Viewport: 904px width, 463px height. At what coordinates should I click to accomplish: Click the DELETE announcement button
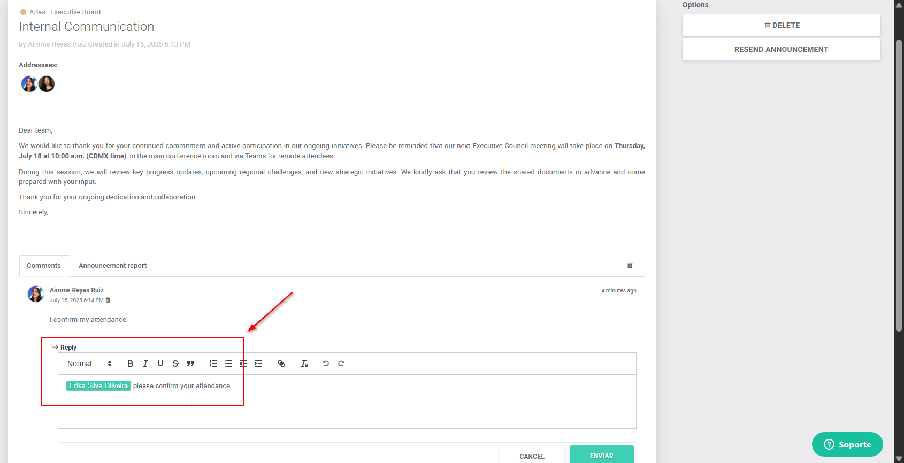(x=781, y=25)
